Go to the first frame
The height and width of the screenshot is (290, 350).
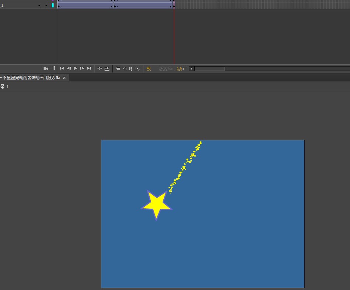[62, 68]
